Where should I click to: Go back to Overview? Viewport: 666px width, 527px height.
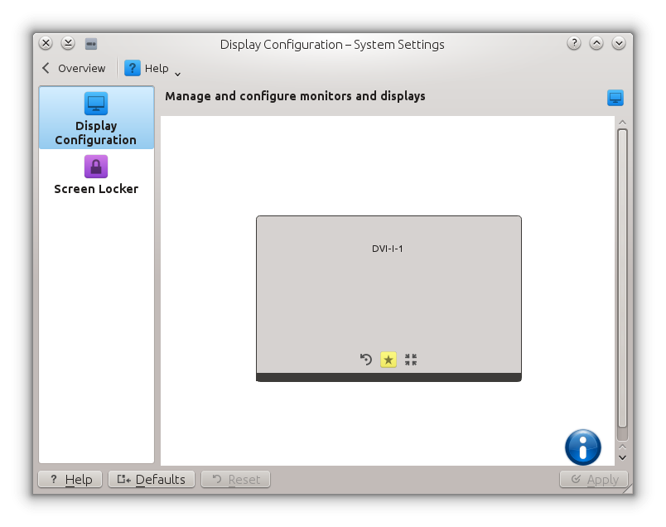(74, 69)
